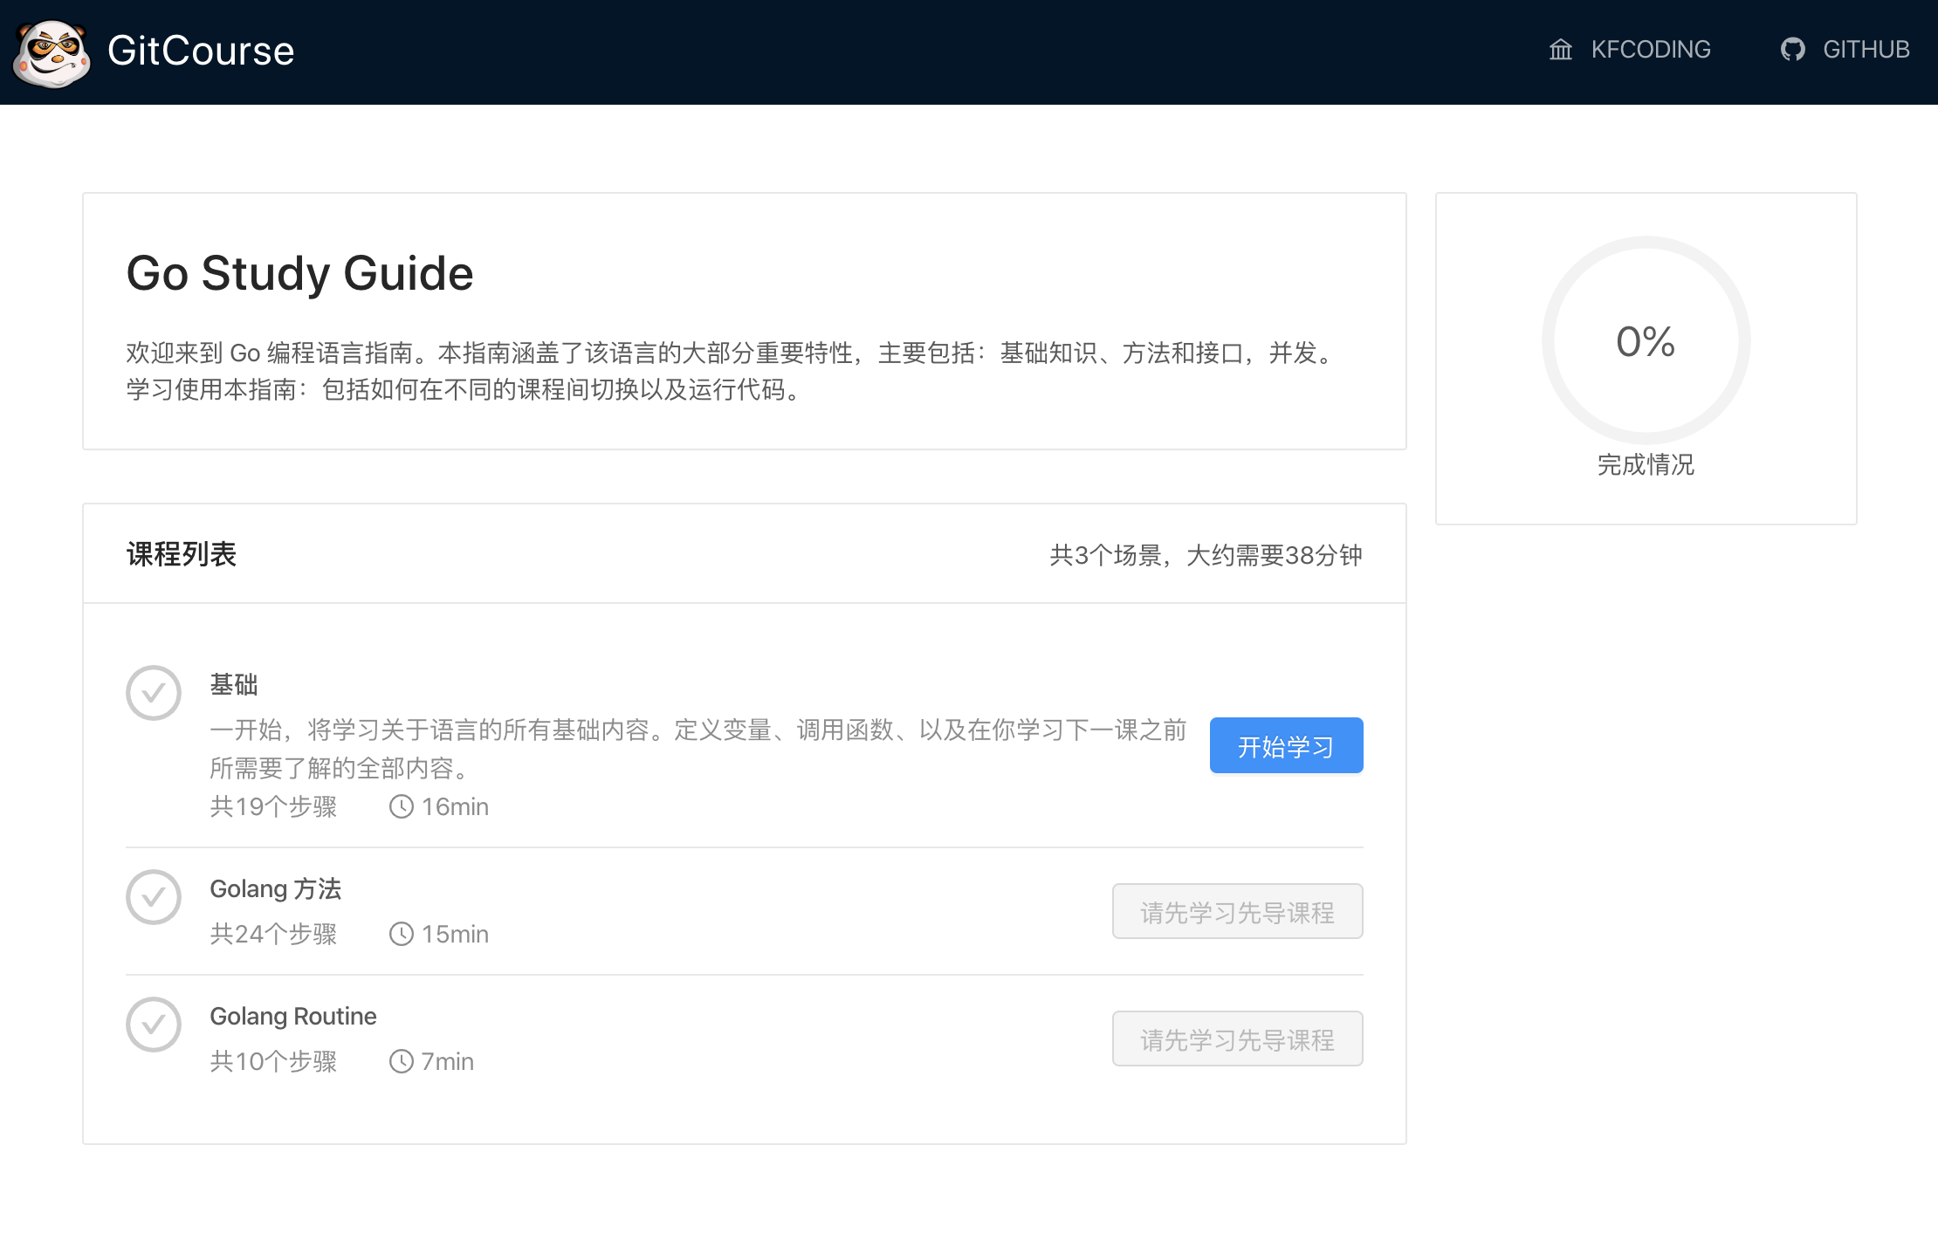Open the KFCODING navigation link

[1630, 50]
